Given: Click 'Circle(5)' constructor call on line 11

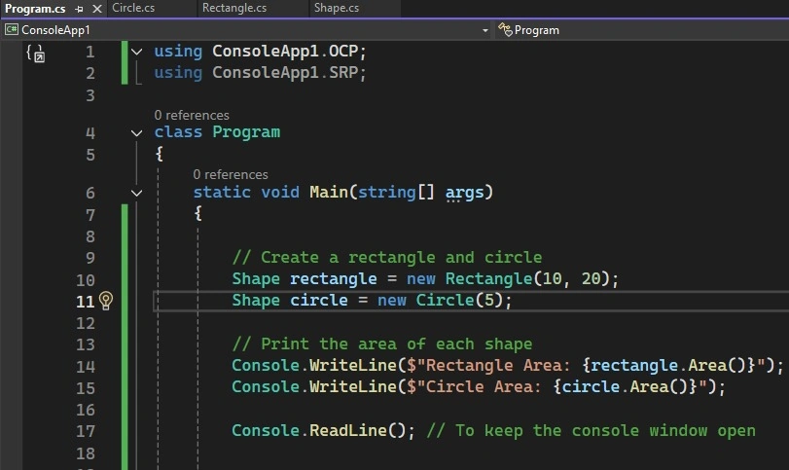Looking at the screenshot, I should pos(459,301).
